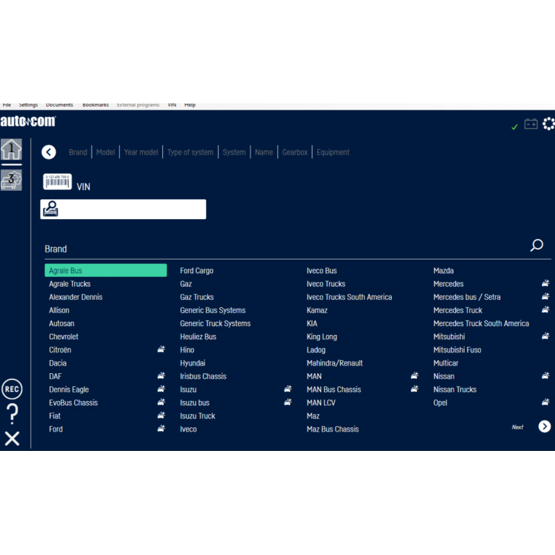The height and width of the screenshot is (555, 555).
Task: Open the Settings menu
Action: point(28,105)
